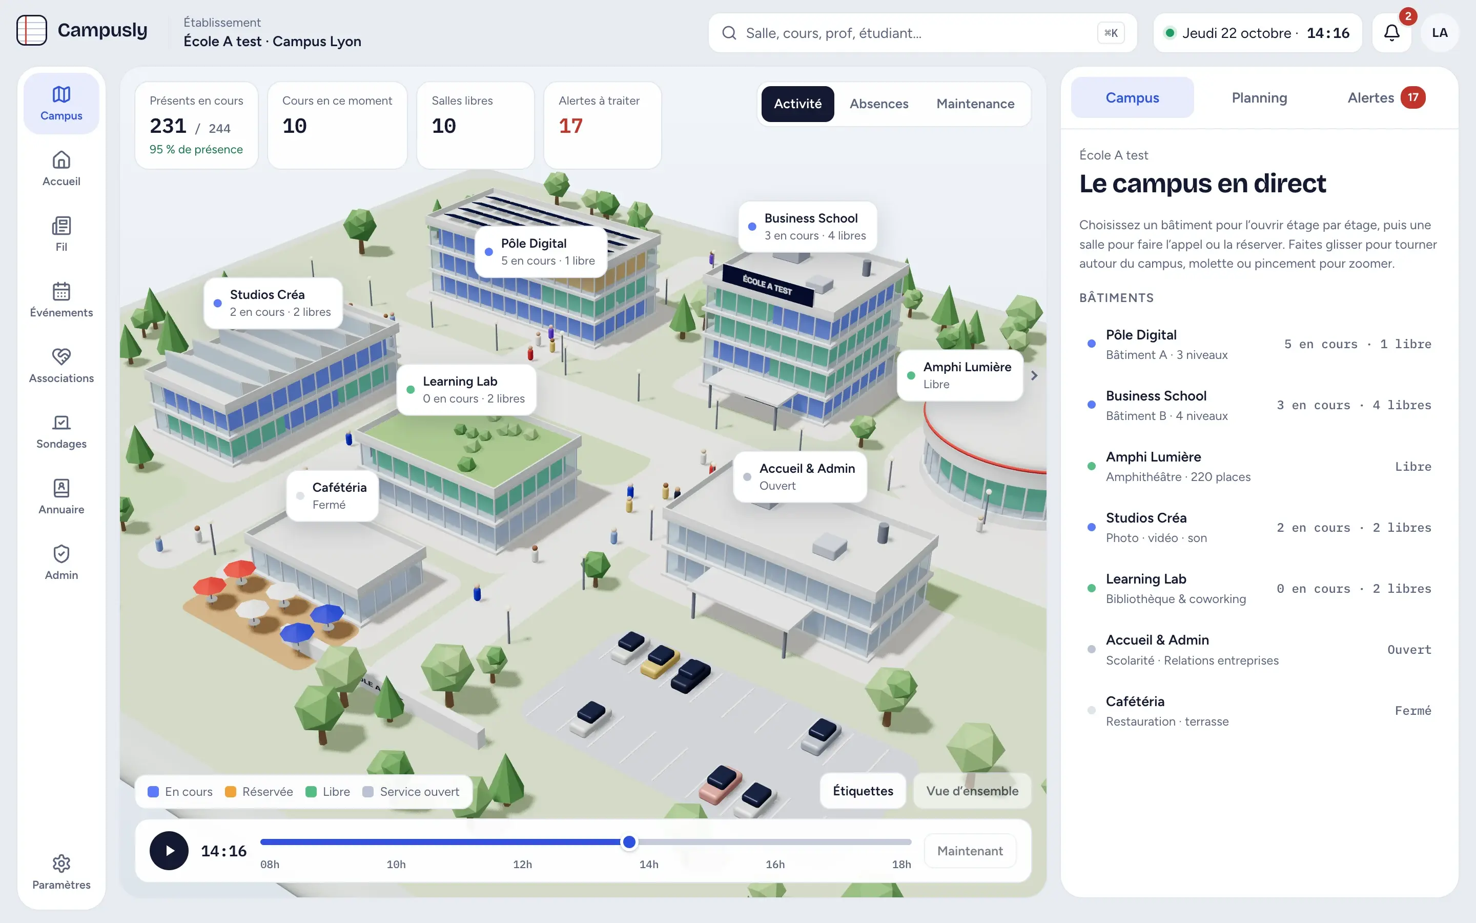Click the notifications bell icon

click(1391, 33)
